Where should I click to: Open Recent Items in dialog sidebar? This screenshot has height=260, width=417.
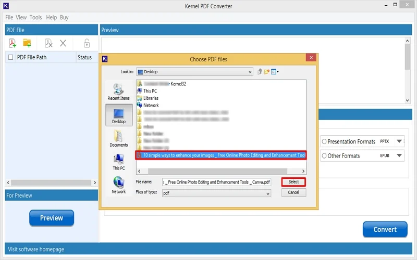coord(119,92)
